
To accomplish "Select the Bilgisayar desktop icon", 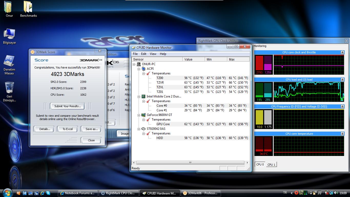I will pos(9,36).
